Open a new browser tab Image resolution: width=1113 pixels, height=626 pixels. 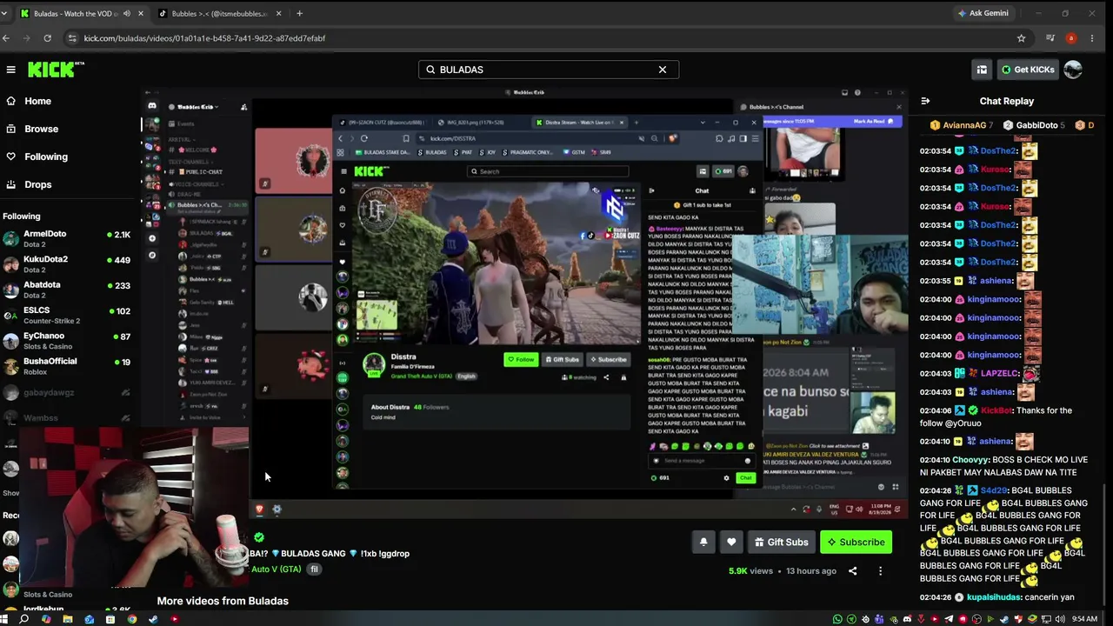coord(299,13)
